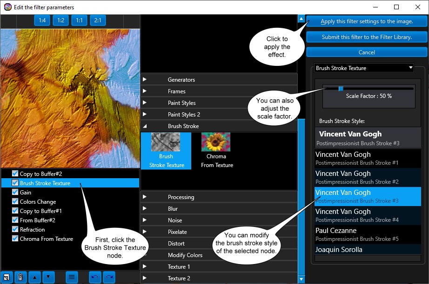Click the painted preview image
Screen dimensions: 429x284
(70, 98)
